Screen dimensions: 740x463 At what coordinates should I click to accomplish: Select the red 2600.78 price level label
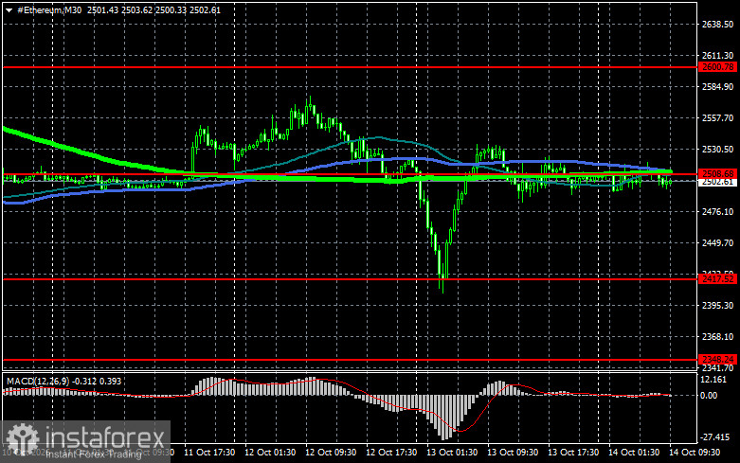click(x=717, y=67)
